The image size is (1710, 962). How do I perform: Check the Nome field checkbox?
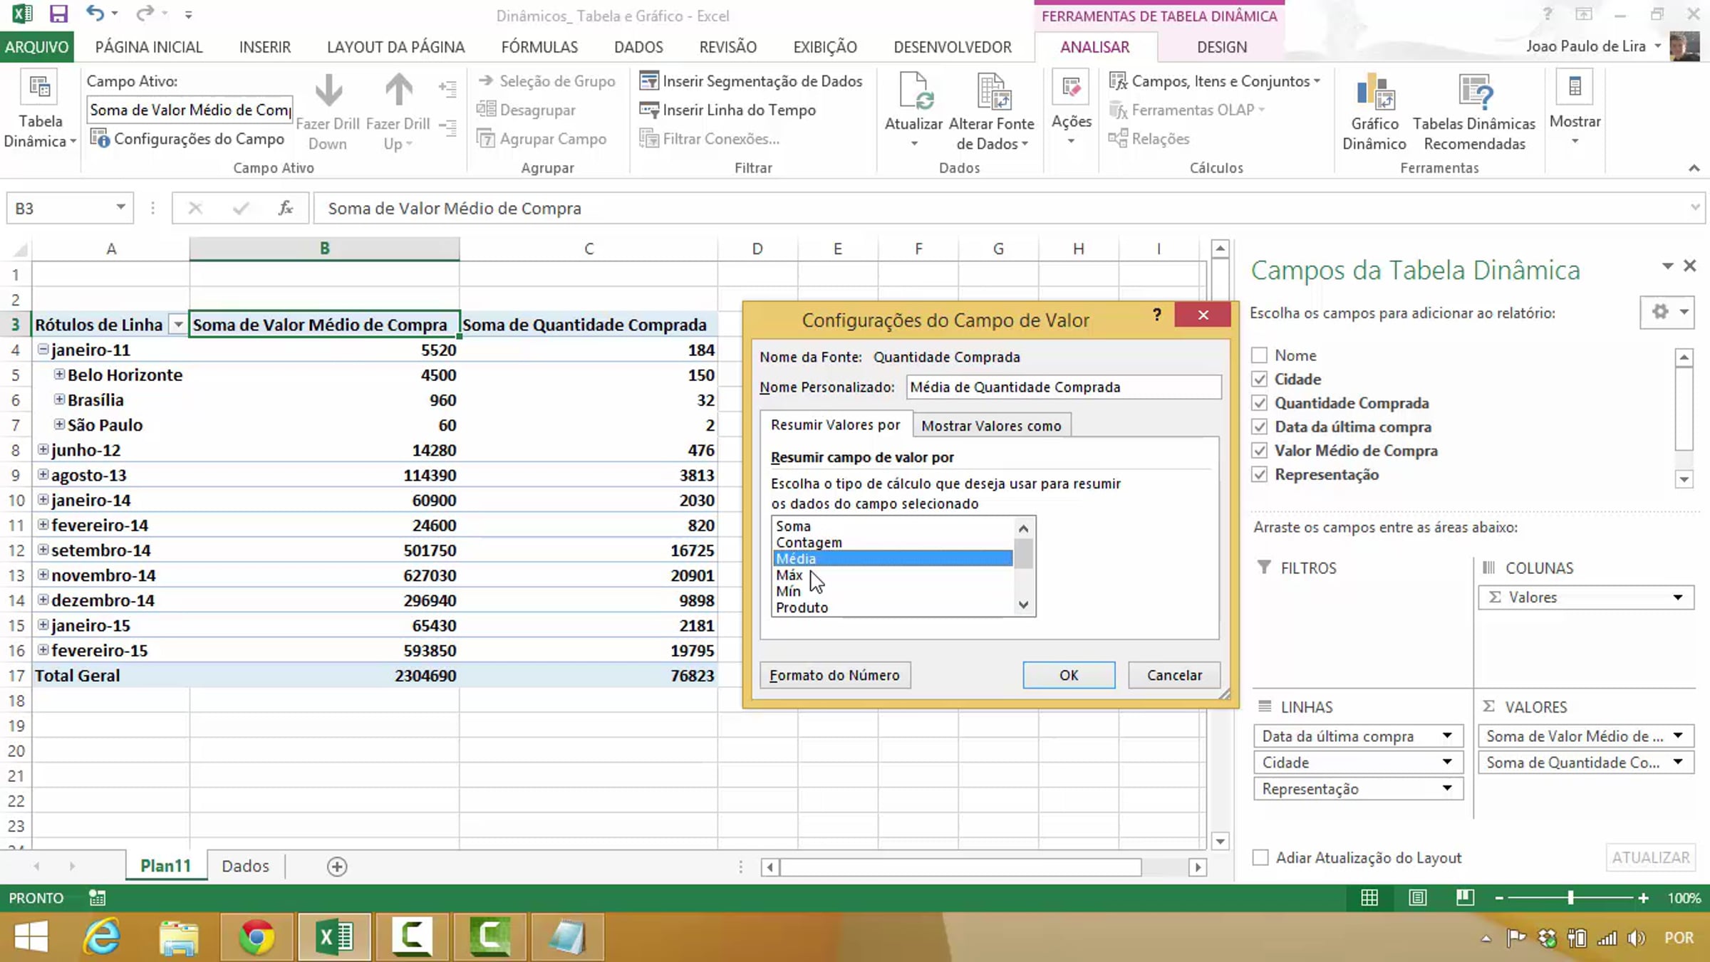click(1260, 355)
